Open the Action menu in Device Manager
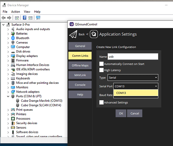 point(16,12)
